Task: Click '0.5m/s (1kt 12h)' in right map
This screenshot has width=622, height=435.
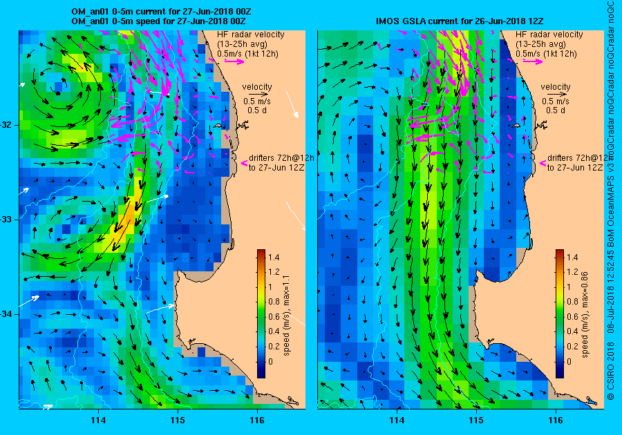Action: coord(546,54)
